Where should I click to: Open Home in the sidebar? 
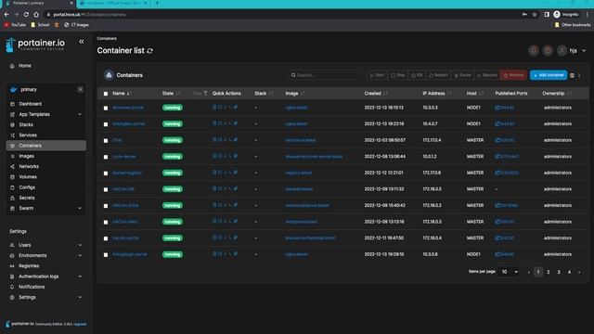click(x=25, y=66)
